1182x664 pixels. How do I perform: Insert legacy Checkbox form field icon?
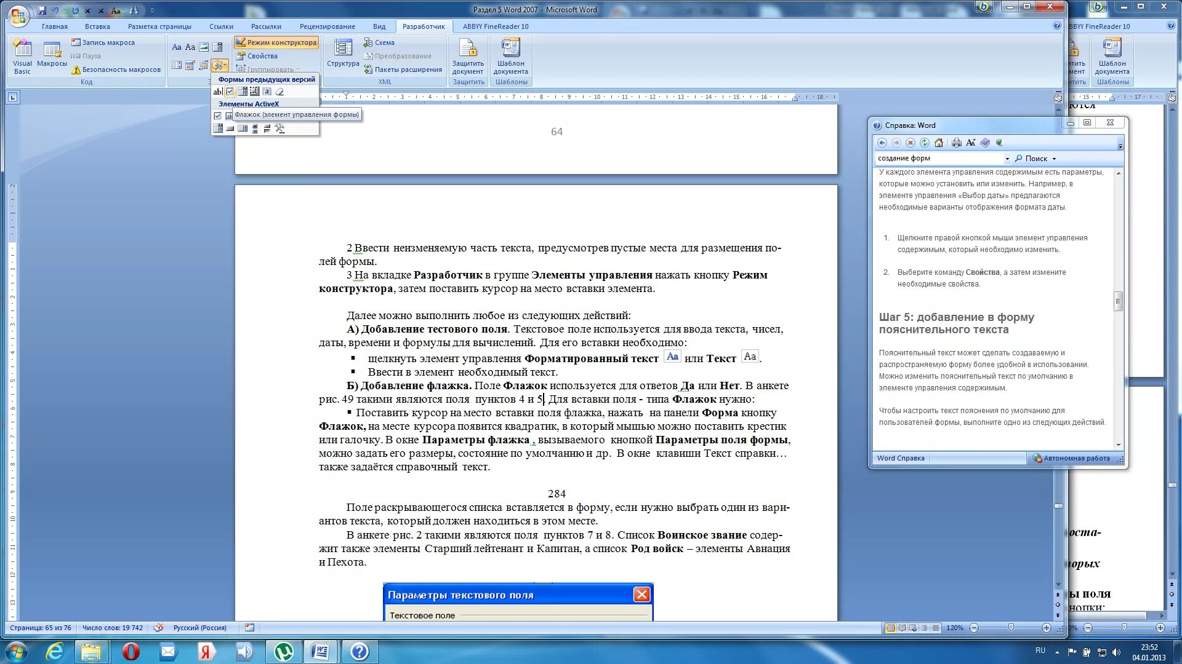(x=230, y=92)
